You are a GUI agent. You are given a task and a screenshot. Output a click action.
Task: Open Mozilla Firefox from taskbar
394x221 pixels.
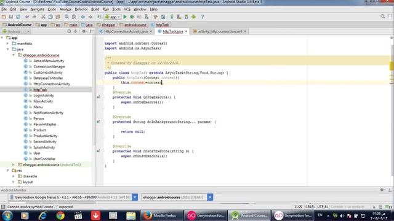click(x=161, y=215)
